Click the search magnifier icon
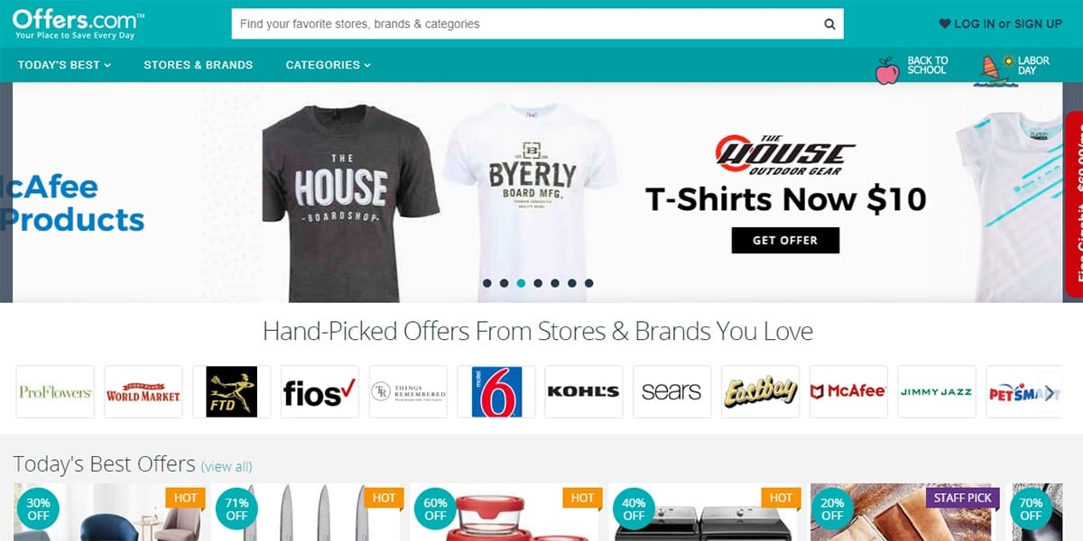 [829, 24]
